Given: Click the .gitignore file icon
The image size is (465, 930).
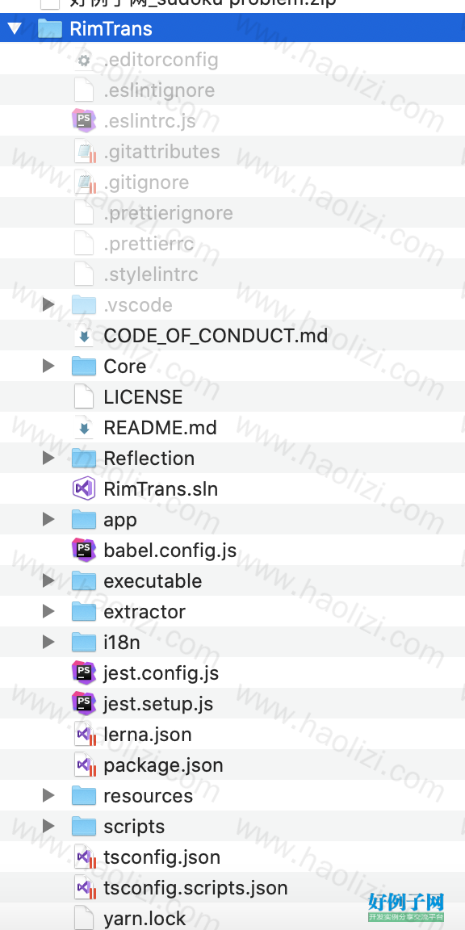Looking at the screenshot, I should 85,182.
